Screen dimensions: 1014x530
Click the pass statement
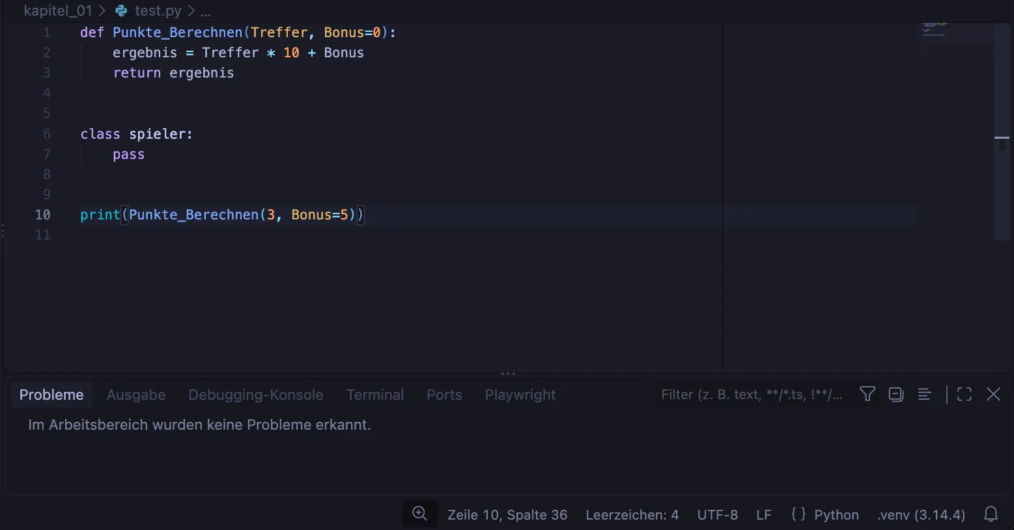tap(129, 154)
